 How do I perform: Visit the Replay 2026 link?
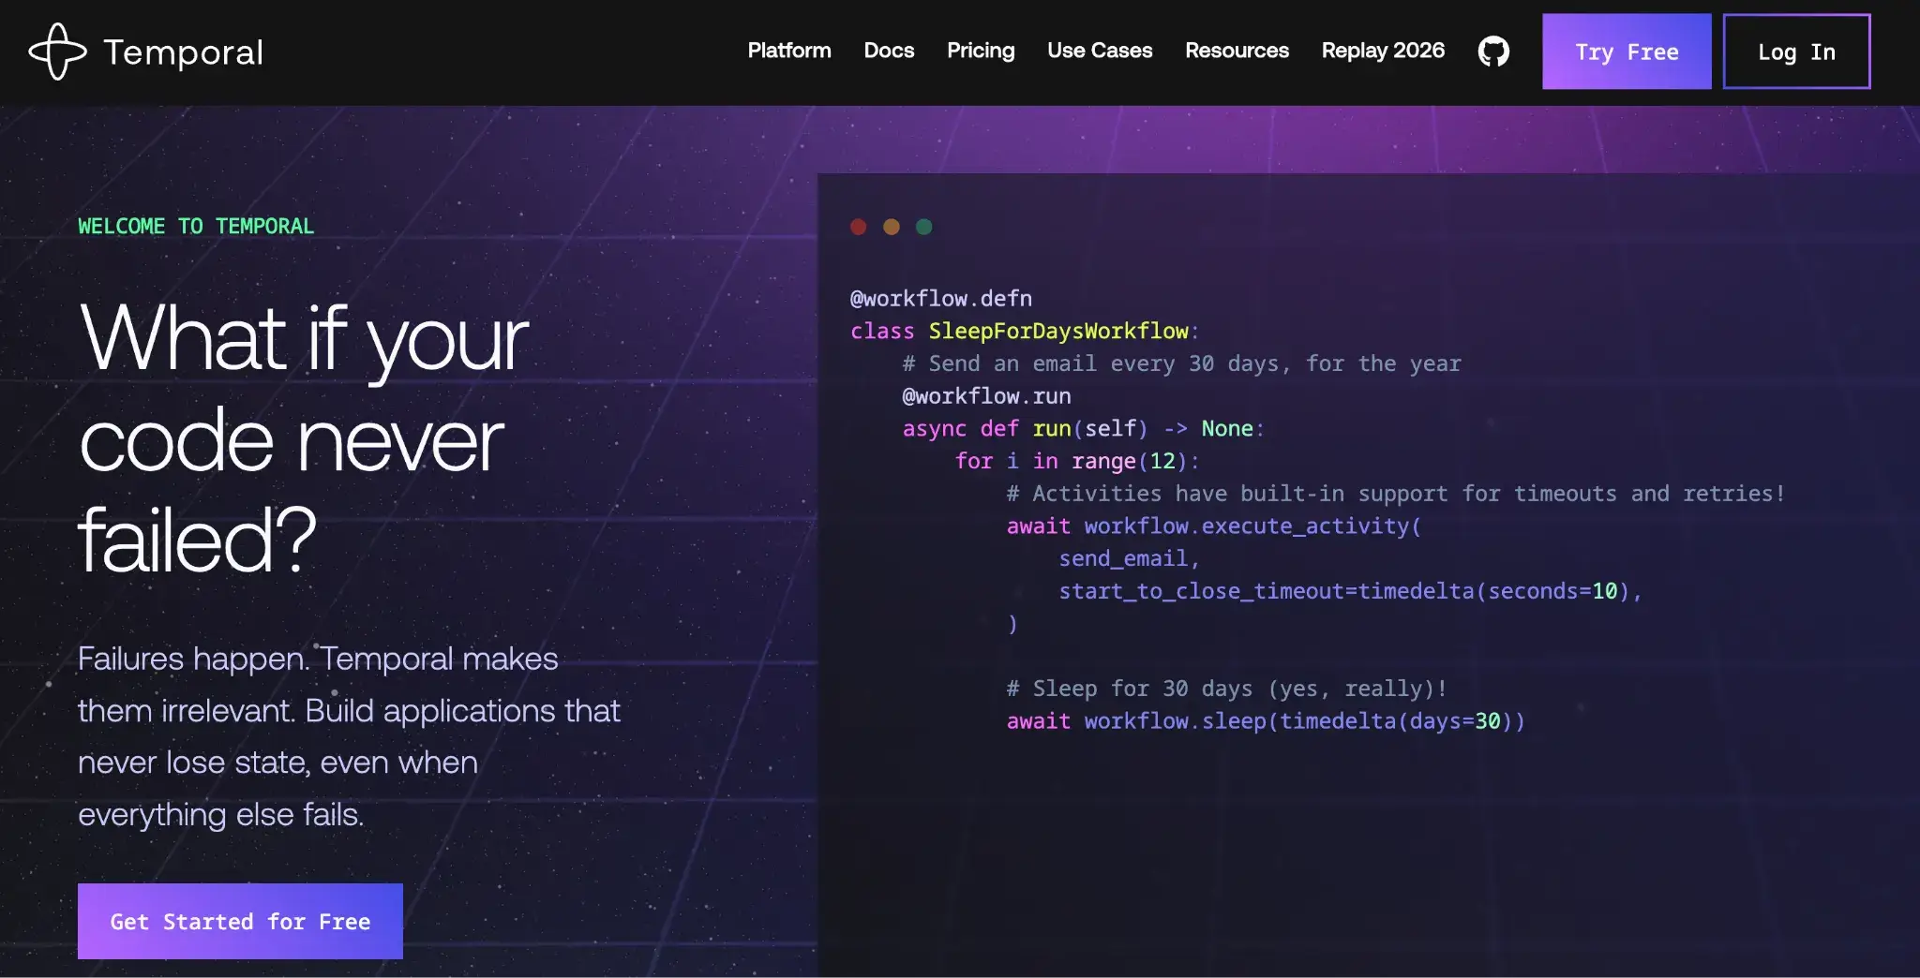[x=1383, y=51]
